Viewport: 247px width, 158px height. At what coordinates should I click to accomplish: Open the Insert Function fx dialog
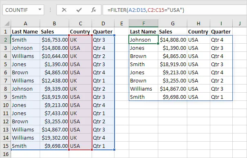94,10
